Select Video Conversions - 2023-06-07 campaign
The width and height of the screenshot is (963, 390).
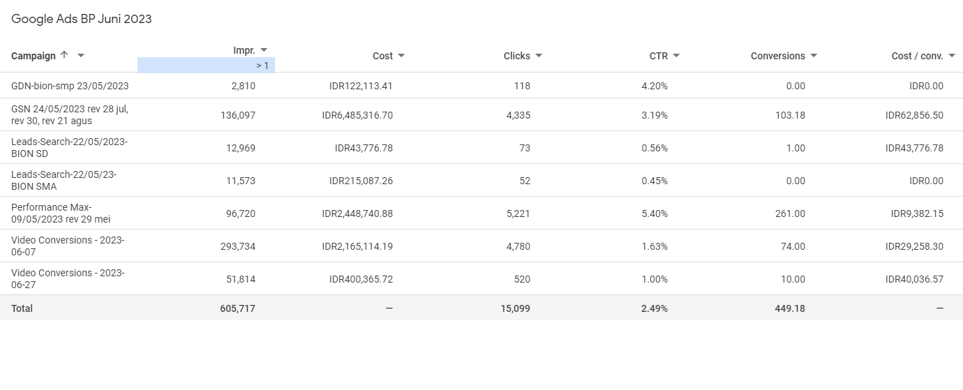point(68,246)
